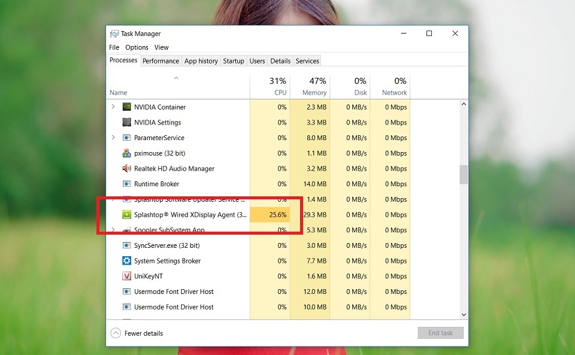Select the Processes tab

[x=123, y=60]
